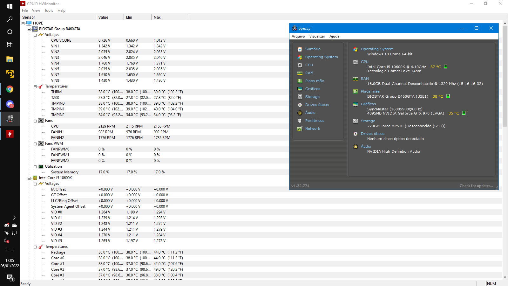Open Sumário in Speccy sidebar
Screen dimensions: 508x286
[x=313, y=49]
